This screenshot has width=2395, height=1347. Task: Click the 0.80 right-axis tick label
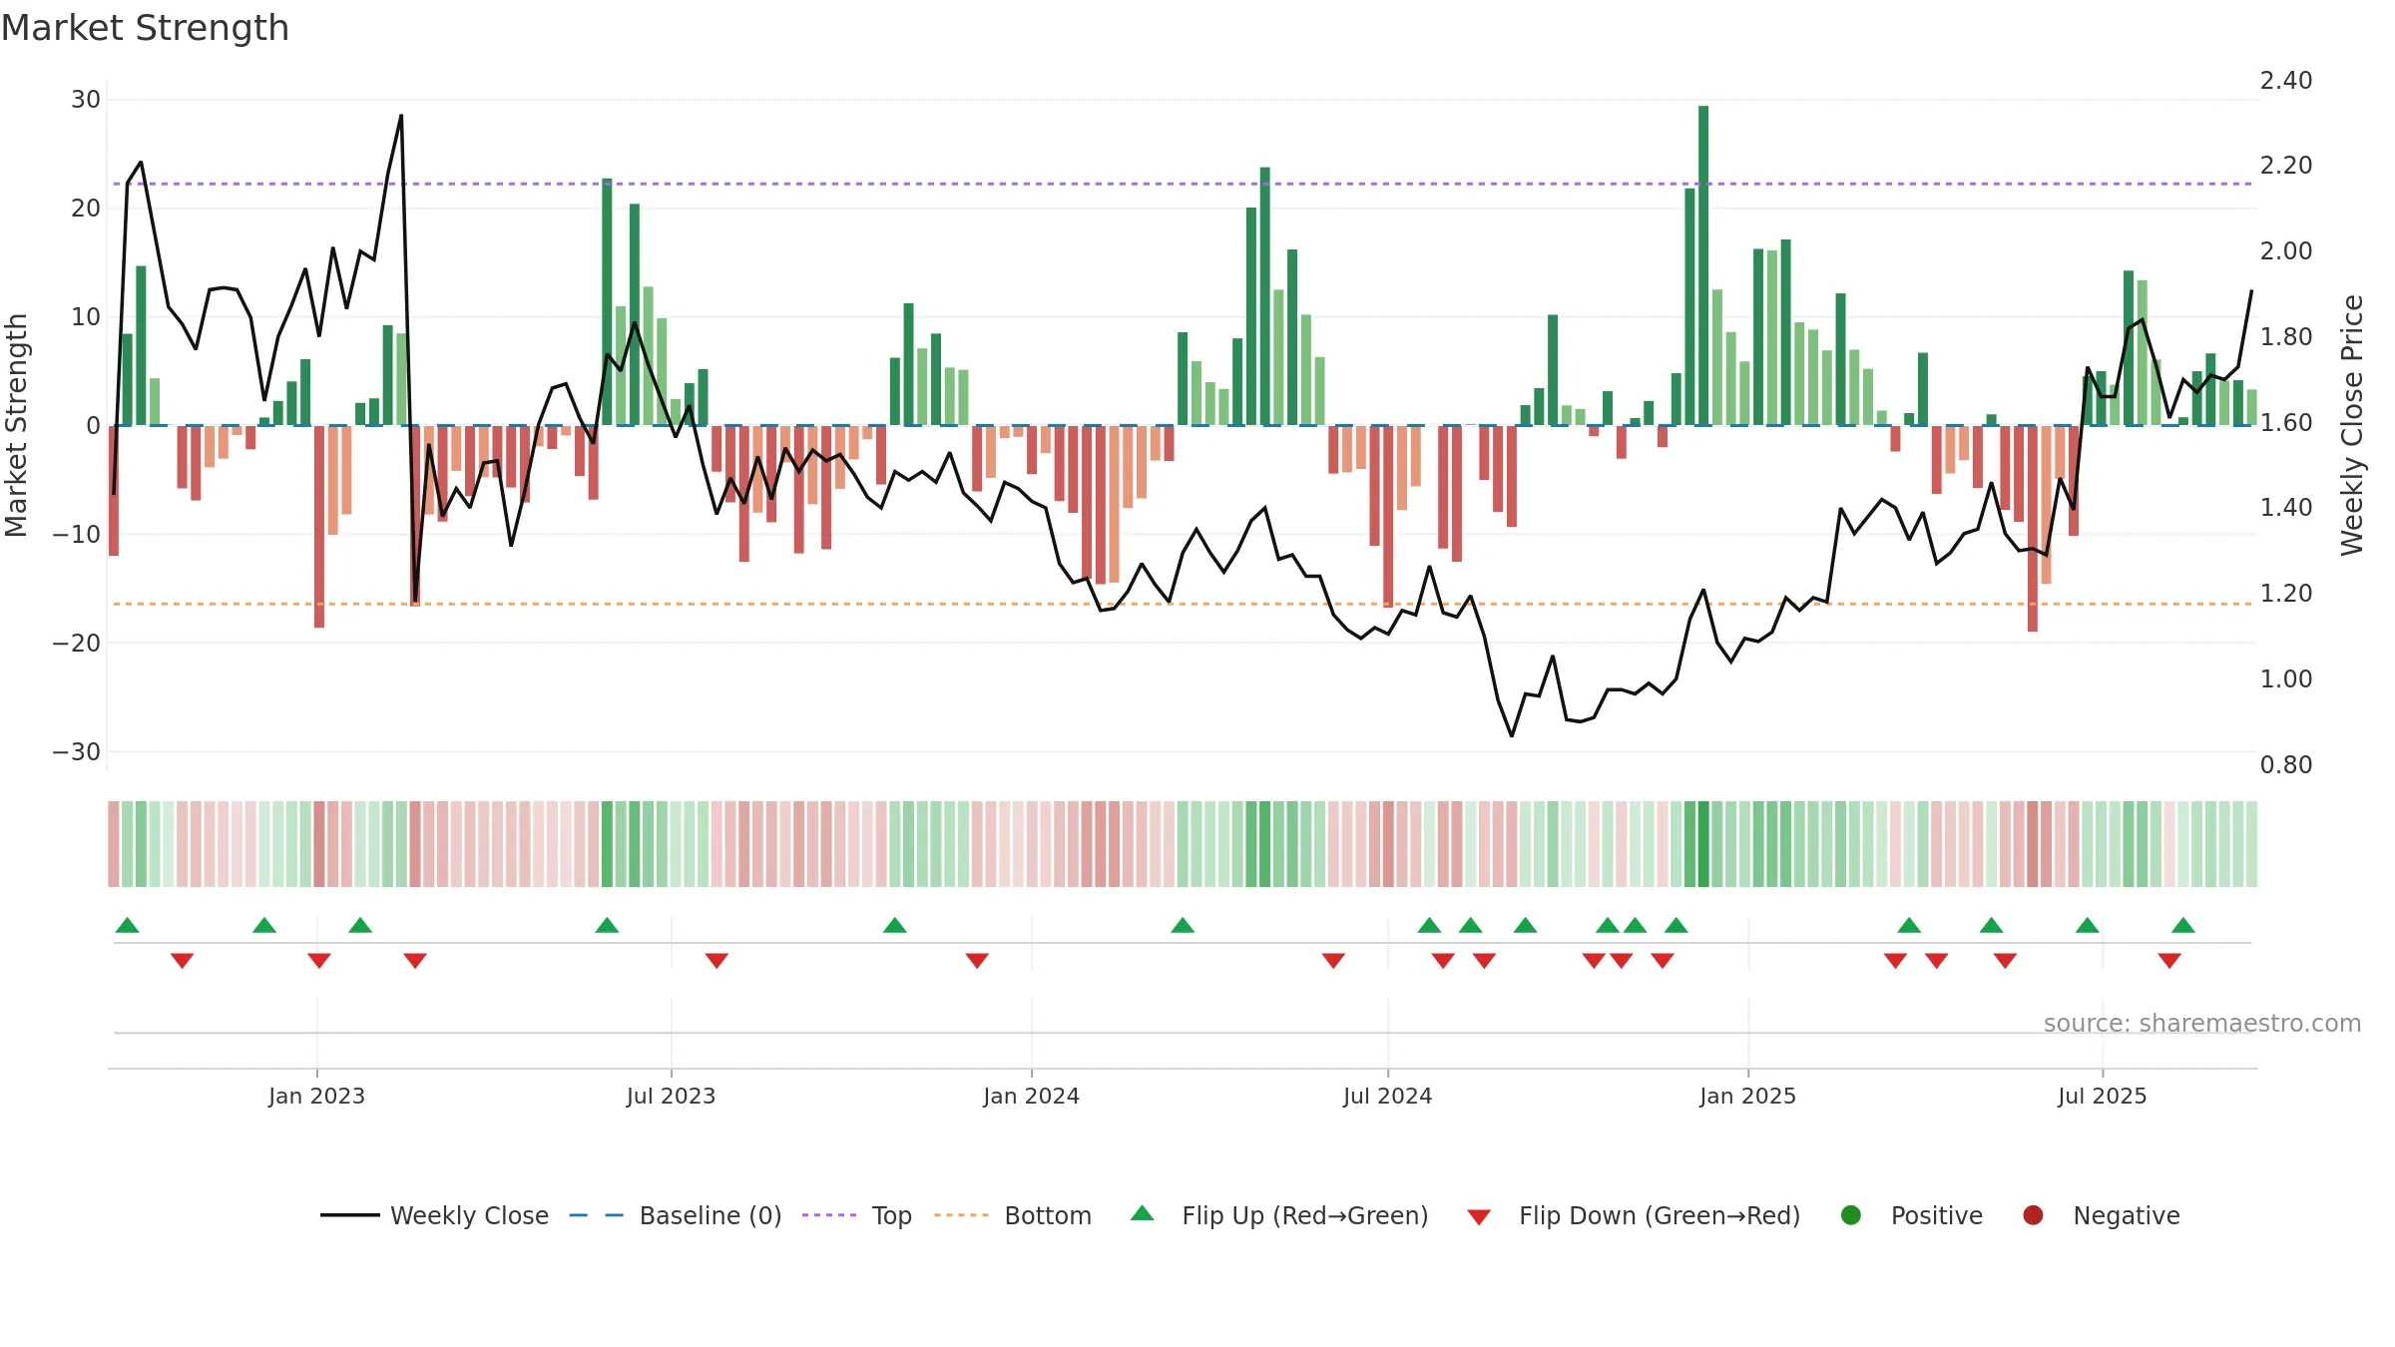pos(2286,765)
